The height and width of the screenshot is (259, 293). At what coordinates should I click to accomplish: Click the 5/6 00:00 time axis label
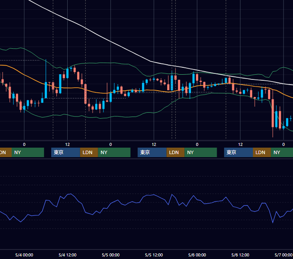(x=197, y=255)
